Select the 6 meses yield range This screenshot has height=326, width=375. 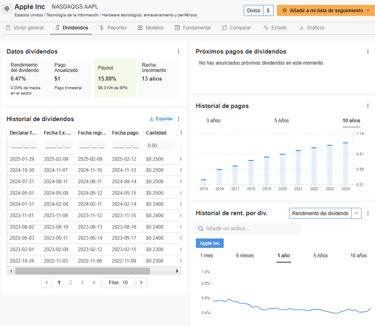point(245,256)
